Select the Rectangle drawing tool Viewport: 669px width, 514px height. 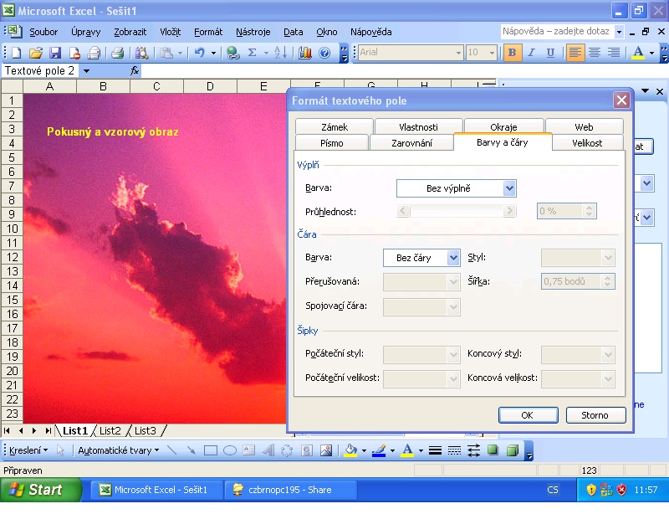(x=211, y=450)
